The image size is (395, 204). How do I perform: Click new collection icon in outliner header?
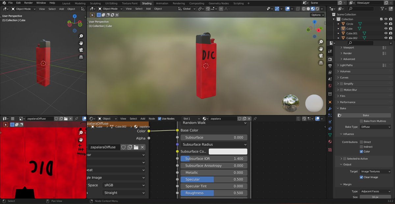click(391, 9)
